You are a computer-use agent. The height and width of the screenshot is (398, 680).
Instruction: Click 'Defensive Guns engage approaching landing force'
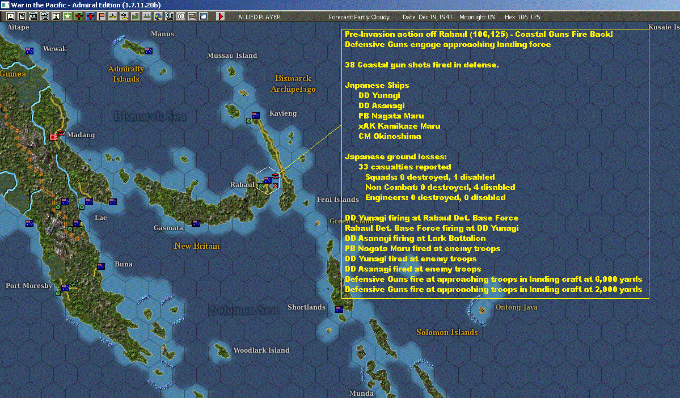click(x=447, y=44)
